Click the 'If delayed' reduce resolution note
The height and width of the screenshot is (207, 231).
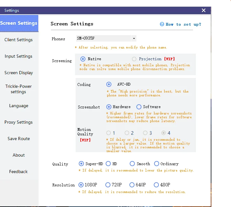click(x=132, y=192)
